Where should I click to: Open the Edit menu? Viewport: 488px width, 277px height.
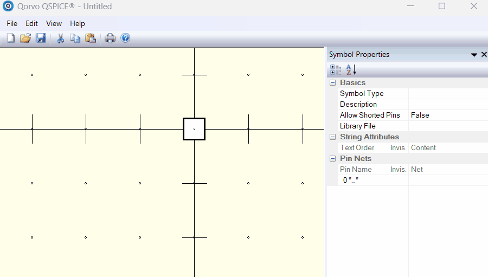click(31, 23)
